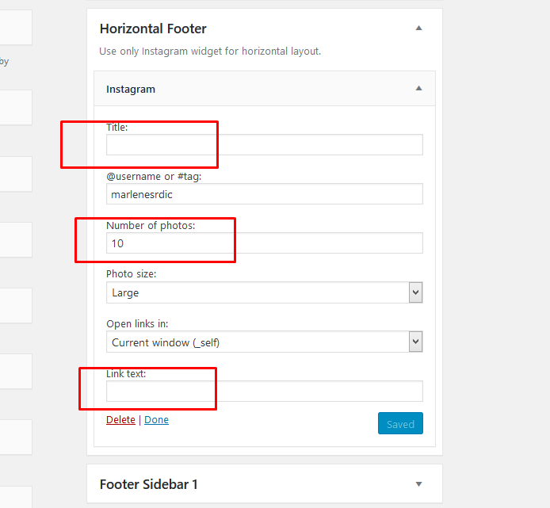Click the Footer Sidebar 1 heading text

click(x=148, y=484)
